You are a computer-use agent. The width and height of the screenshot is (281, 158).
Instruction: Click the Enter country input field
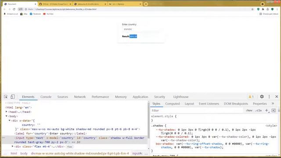pos(140,29)
